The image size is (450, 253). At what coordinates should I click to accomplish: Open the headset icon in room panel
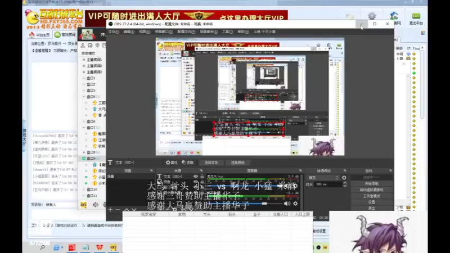90,46
